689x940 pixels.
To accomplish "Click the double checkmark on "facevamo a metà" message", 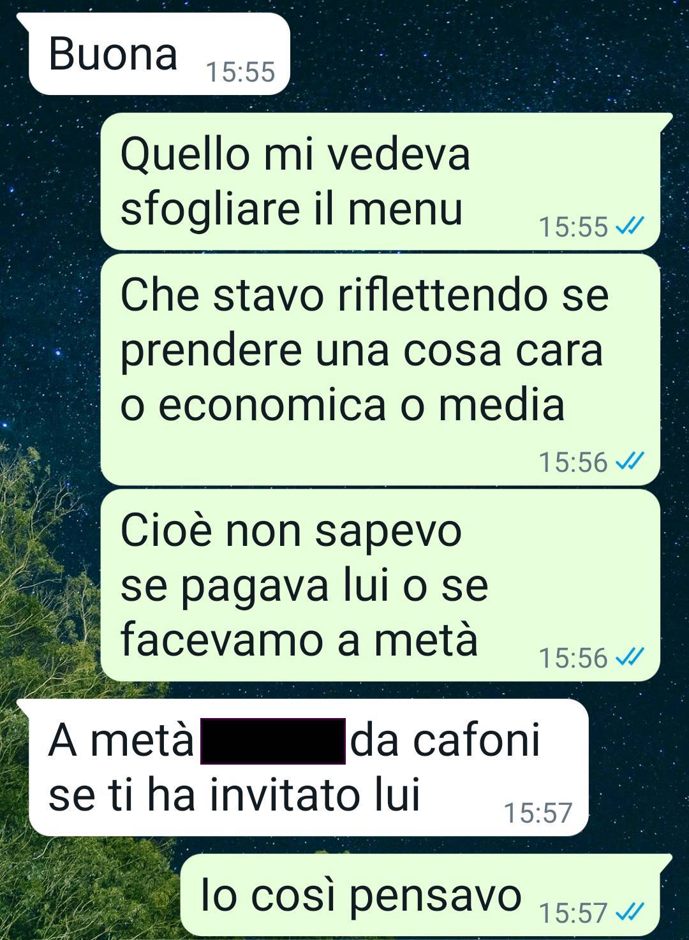I will [x=629, y=657].
